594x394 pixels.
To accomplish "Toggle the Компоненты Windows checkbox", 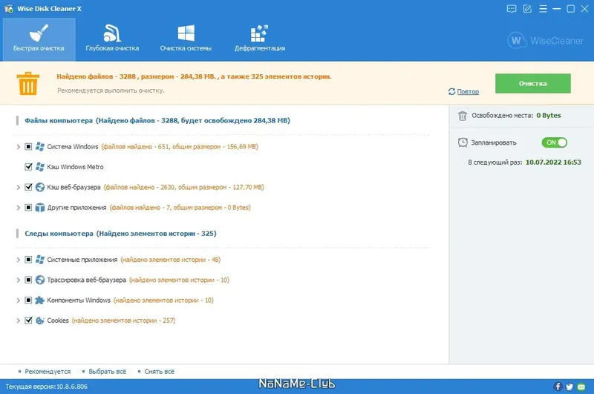I will [x=28, y=300].
